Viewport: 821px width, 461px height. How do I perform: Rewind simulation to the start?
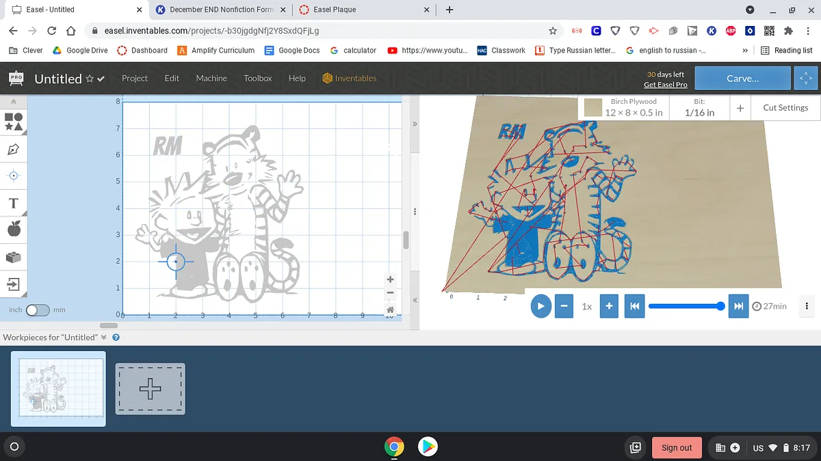(x=634, y=306)
